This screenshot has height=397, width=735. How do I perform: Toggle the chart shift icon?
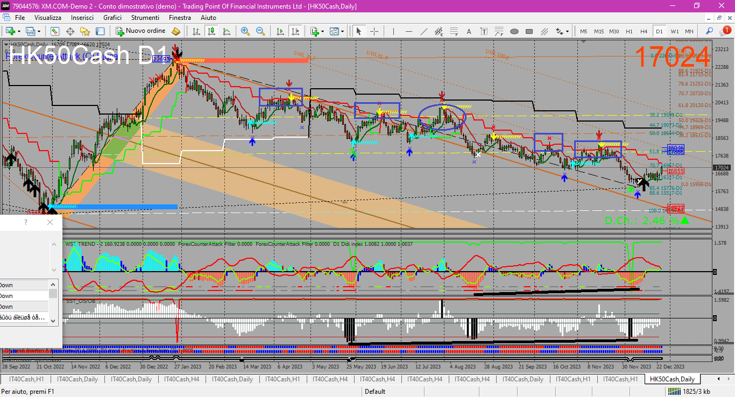coord(294,31)
